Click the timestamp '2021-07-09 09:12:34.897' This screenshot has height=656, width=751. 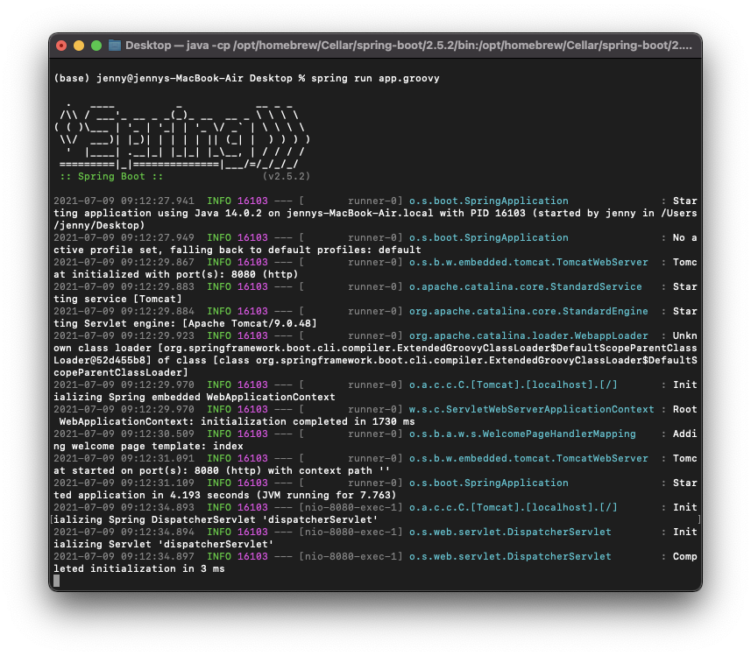(x=124, y=556)
